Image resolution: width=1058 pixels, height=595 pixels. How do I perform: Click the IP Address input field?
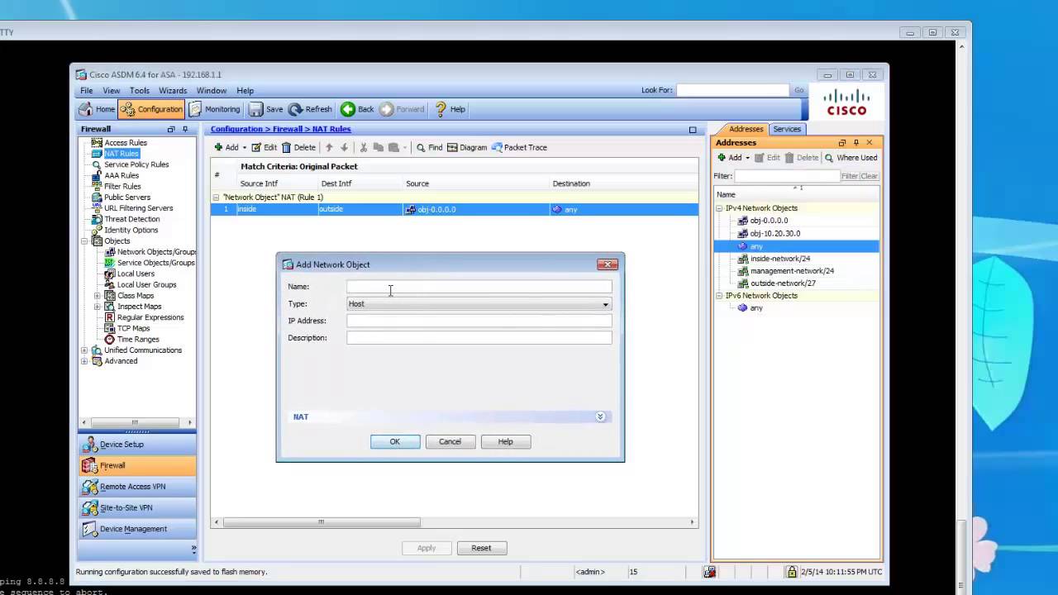click(x=479, y=321)
